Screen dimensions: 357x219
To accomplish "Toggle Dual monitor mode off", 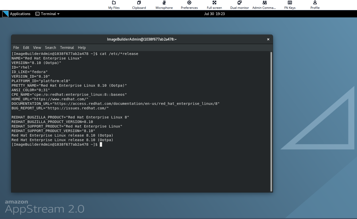I will (x=239, y=5).
